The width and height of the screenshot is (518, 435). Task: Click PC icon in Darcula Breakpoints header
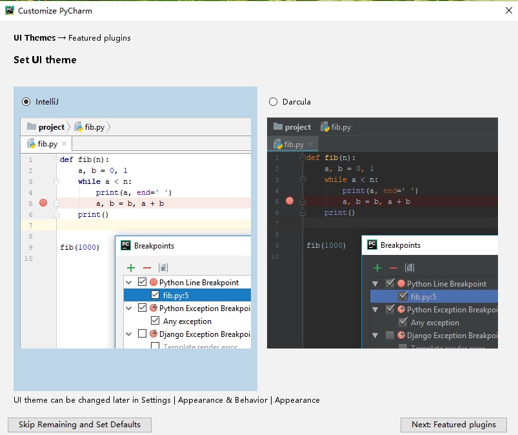tap(372, 245)
